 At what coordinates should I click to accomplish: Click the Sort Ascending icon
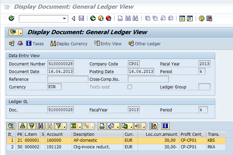coord(23,126)
